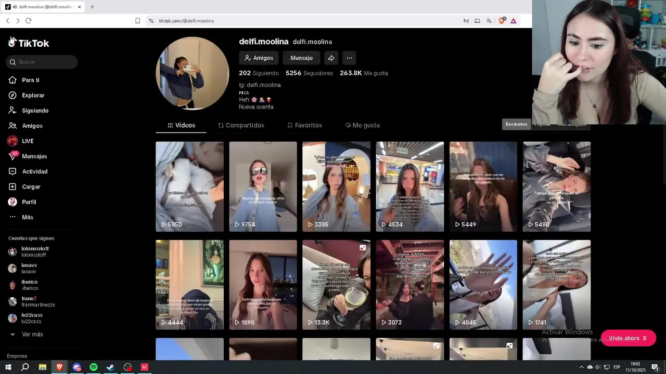666x374 pixels.
Task: Open the video with 4534 views
Action: point(410,186)
